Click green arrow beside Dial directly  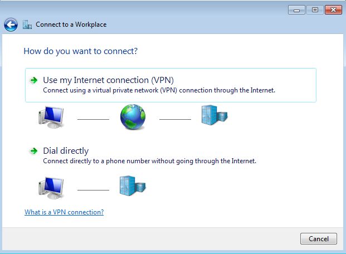pos(34,151)
